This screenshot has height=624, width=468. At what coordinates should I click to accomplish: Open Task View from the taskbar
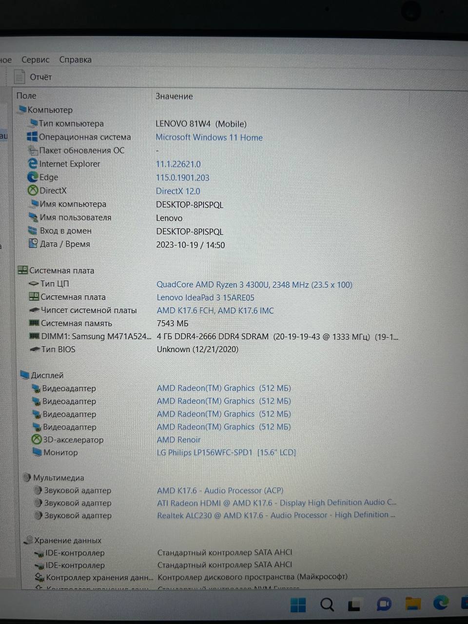[x=354, y=605]
